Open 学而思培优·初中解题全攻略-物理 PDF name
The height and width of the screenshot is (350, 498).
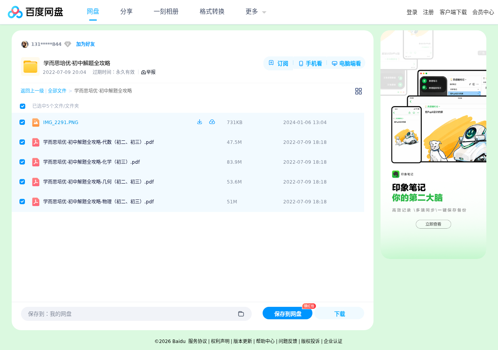coord(98,202)
